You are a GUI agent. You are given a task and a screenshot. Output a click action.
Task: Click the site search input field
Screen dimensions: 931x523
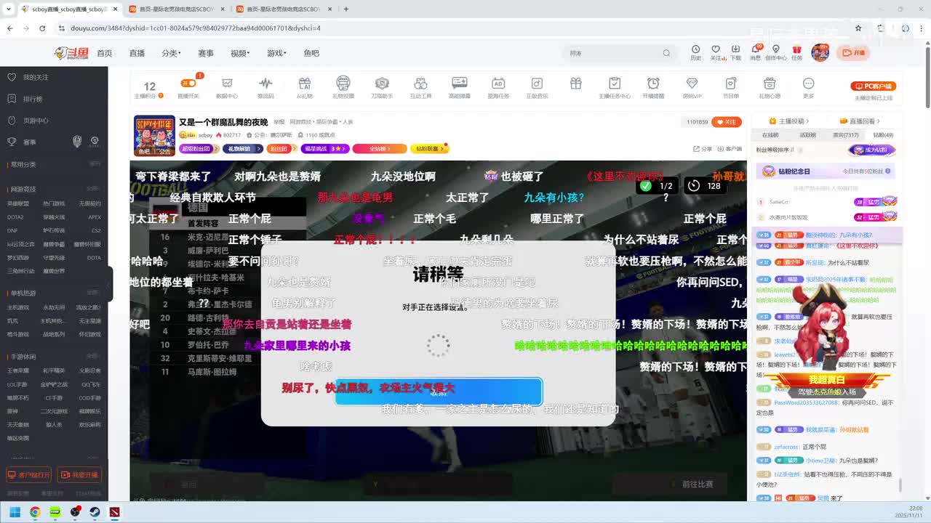click(614, 53)
